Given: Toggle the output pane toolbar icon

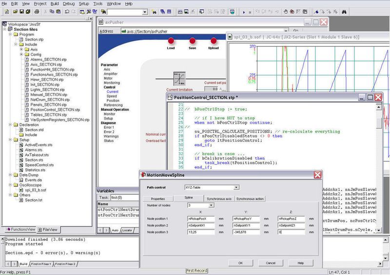Looking at the screenshot, I should [89, 11].
